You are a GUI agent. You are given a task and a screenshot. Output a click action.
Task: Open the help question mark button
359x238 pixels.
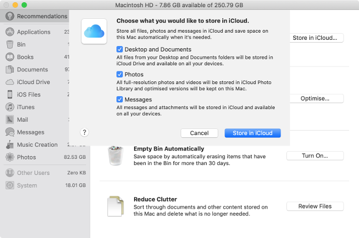point(84,132)
